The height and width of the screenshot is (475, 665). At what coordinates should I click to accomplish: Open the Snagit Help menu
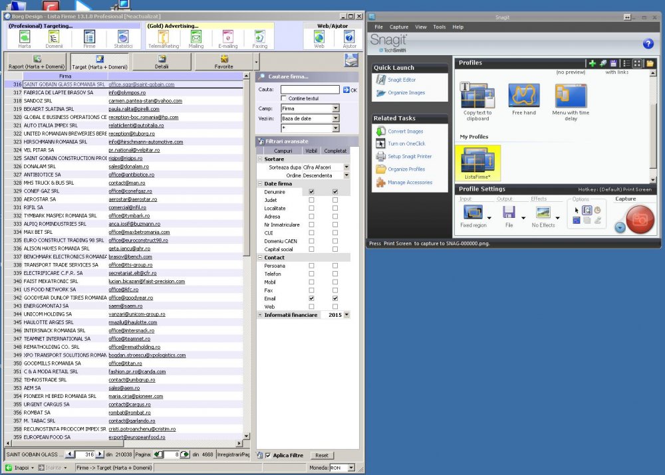click(x=458, y=27)
